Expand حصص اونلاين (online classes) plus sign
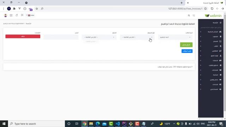 click(x=201, y=80)
